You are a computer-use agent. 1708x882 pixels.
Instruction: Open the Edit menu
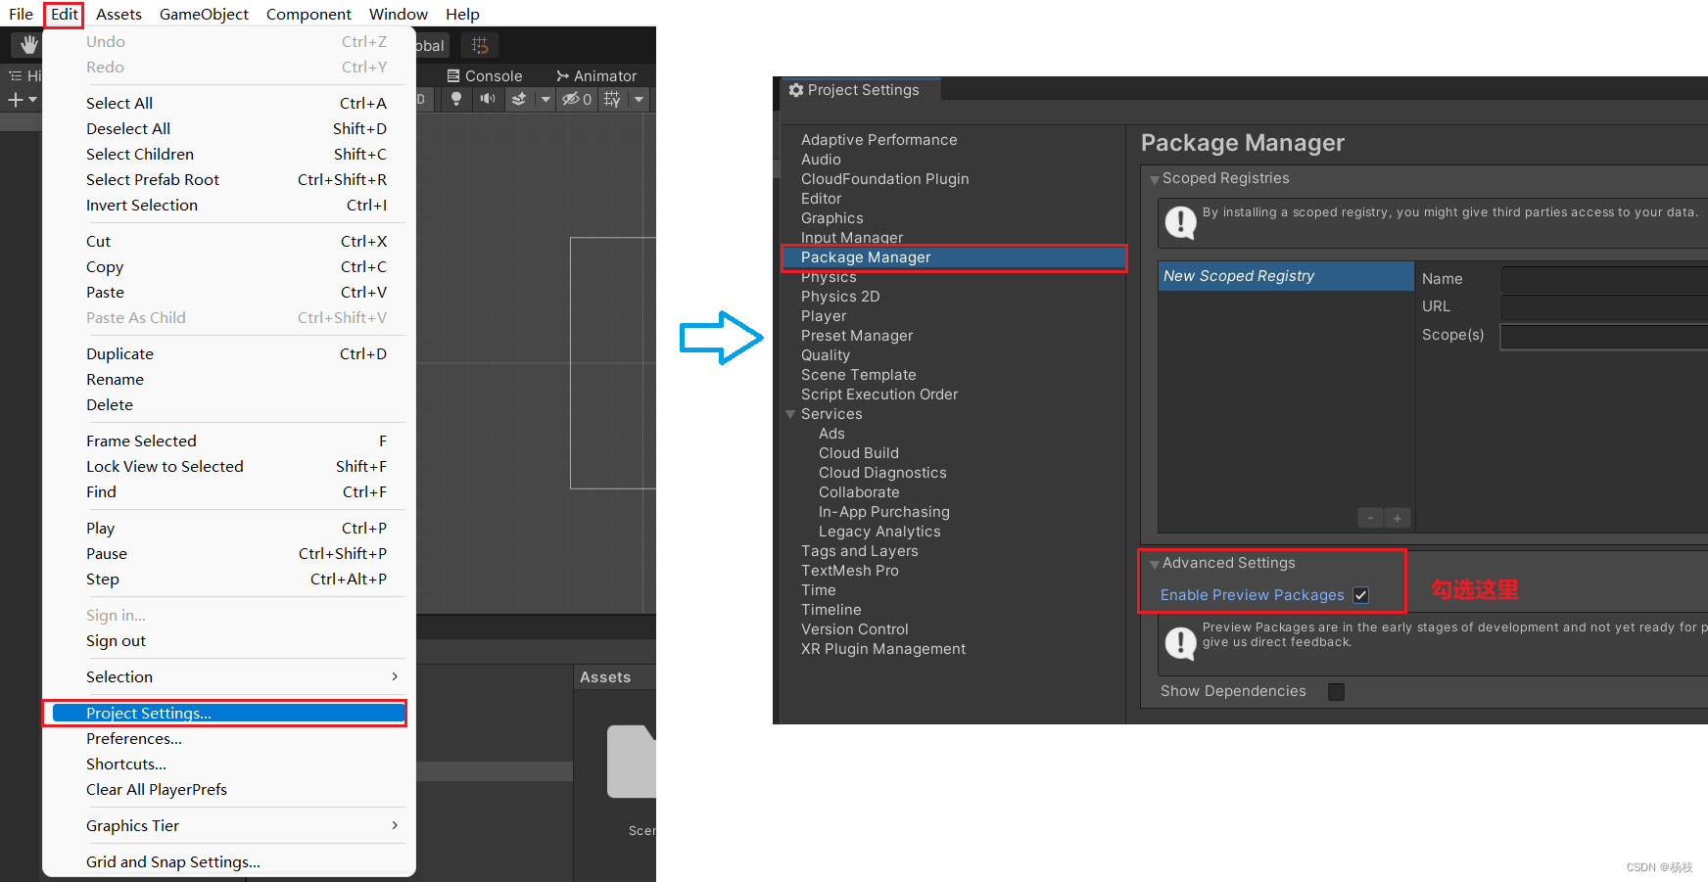(65, 14)
